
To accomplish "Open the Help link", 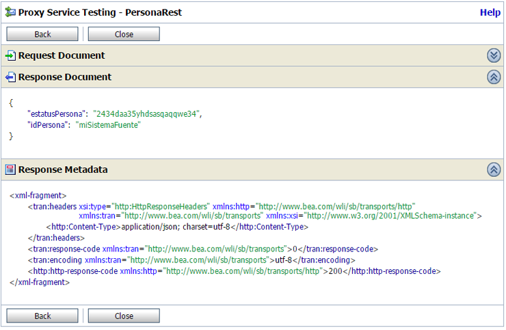I will [x=490, y=12].
